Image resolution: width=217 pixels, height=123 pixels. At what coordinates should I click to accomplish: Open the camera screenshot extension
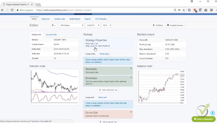(x=206, y=10)
